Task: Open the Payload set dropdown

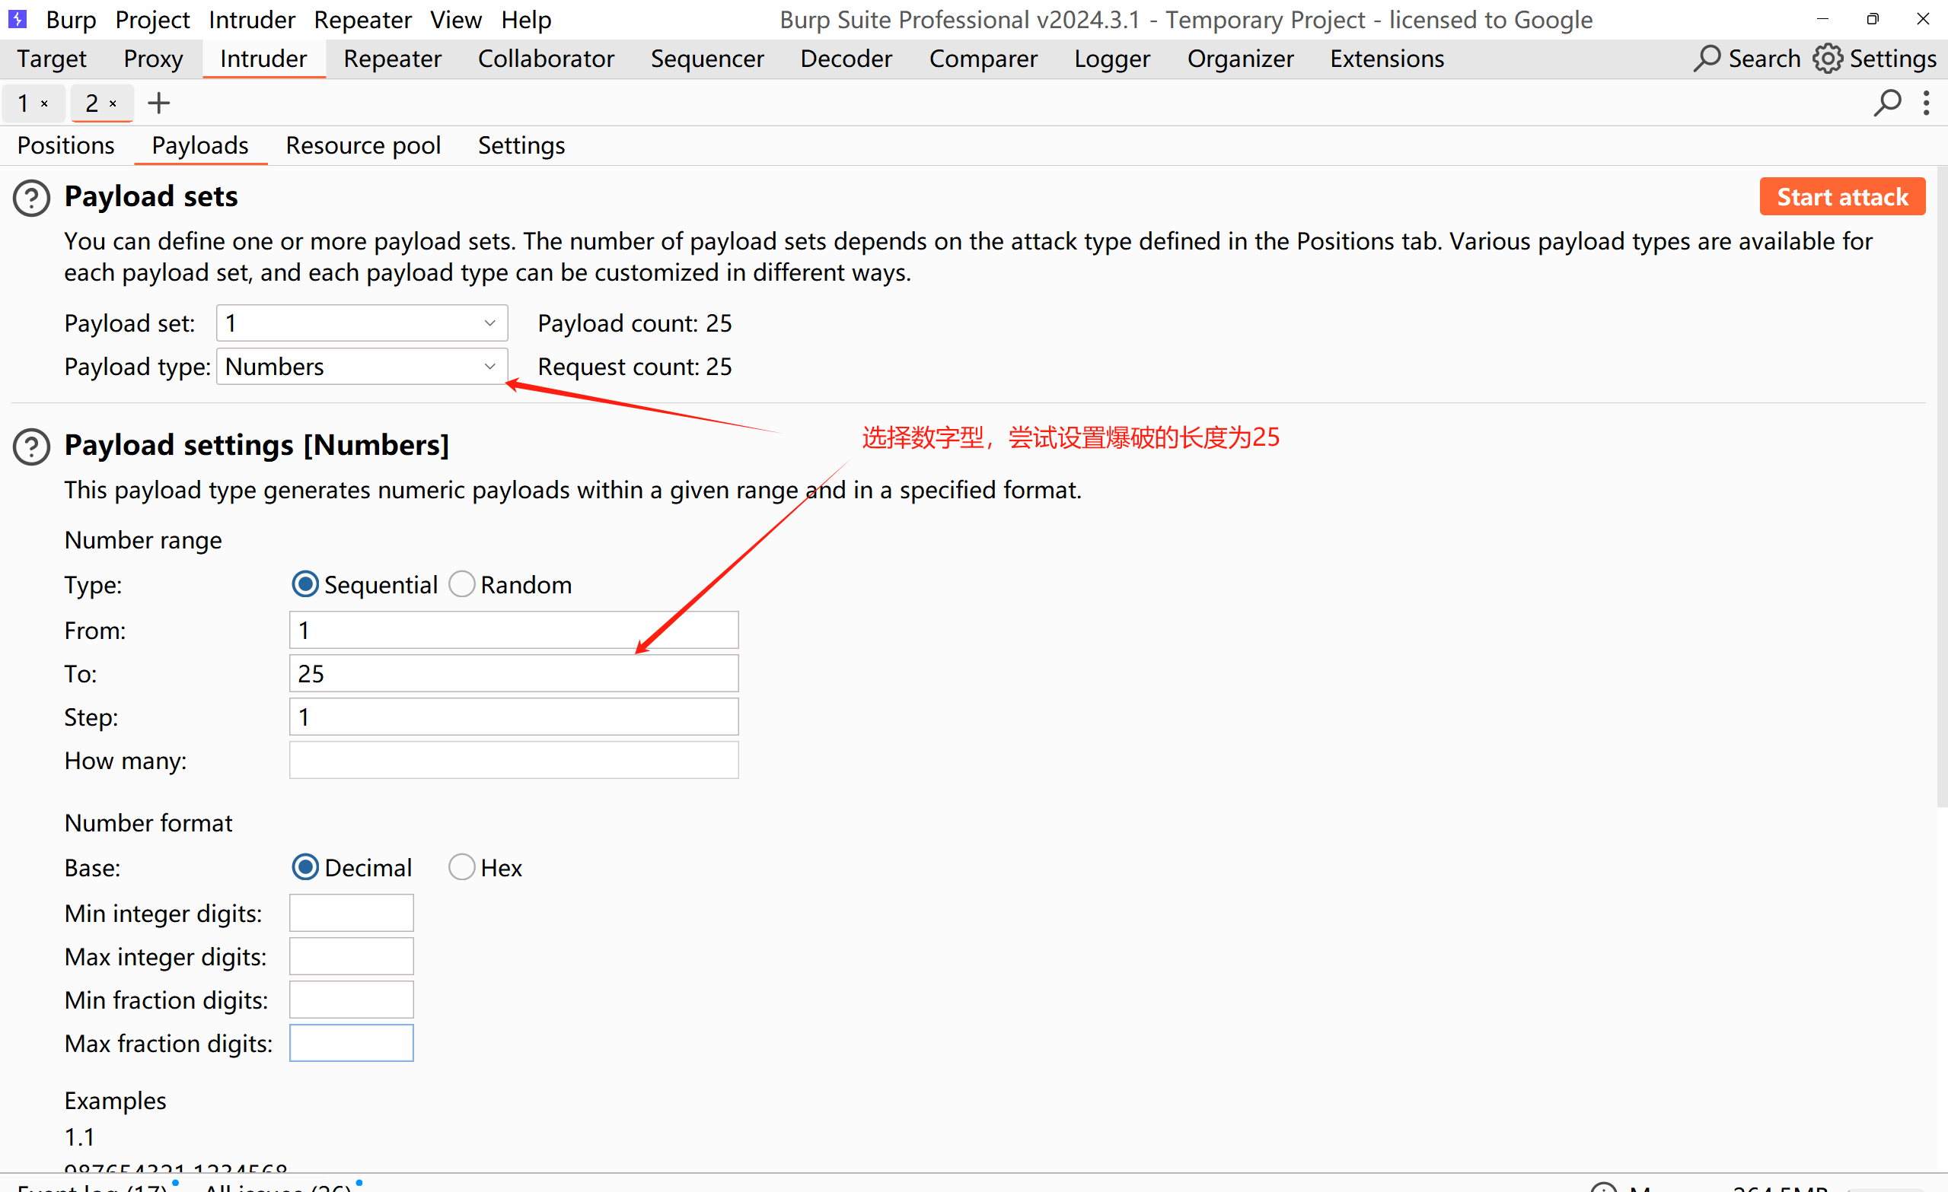Action: point(362,323)
